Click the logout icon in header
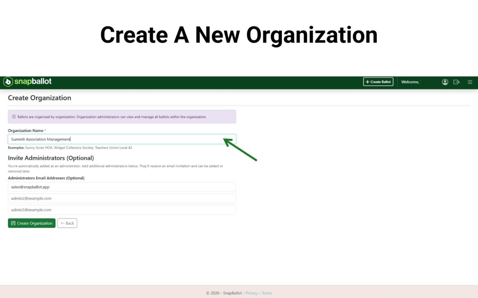 pos(457,82)
